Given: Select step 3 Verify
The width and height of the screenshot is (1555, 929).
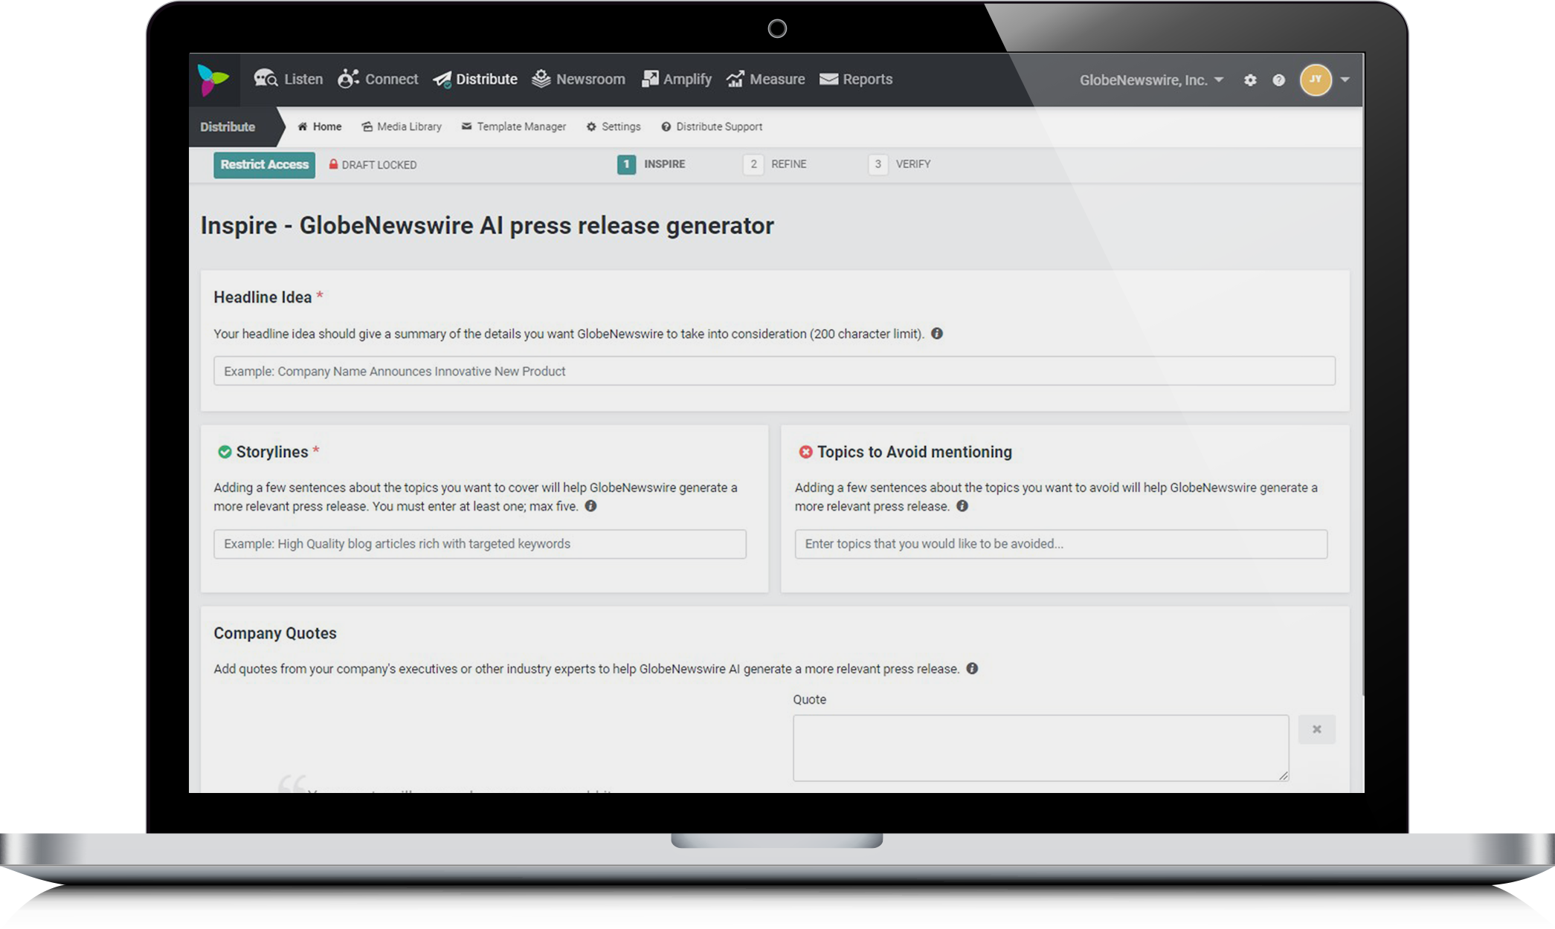Looking at the screenshot, I should click(x=900, y=164).
